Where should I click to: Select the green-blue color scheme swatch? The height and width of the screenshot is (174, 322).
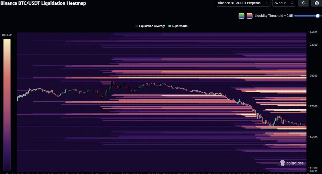point(241,16)
